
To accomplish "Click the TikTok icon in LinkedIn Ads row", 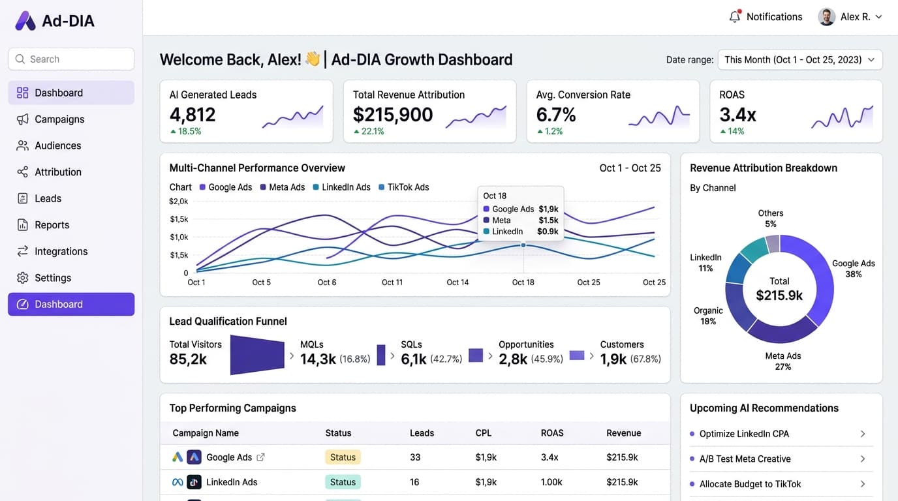I will click(194, 482).
